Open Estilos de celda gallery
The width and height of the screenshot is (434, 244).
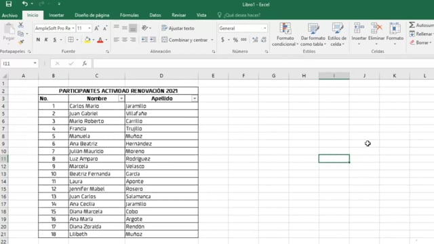[x=337, y=35]
